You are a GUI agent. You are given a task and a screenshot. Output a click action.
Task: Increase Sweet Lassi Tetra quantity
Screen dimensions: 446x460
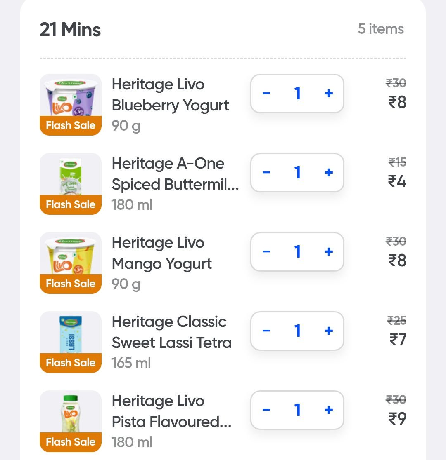tap(329, 331)
